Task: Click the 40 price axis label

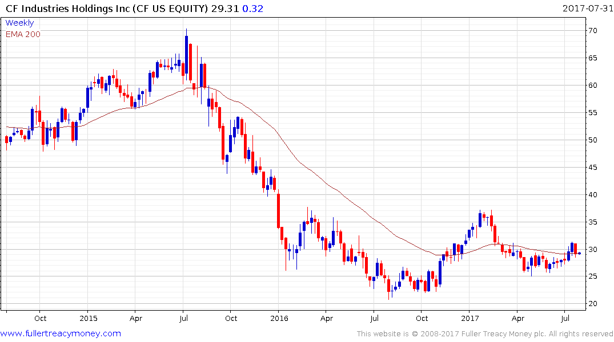Action: click(592, 194)
